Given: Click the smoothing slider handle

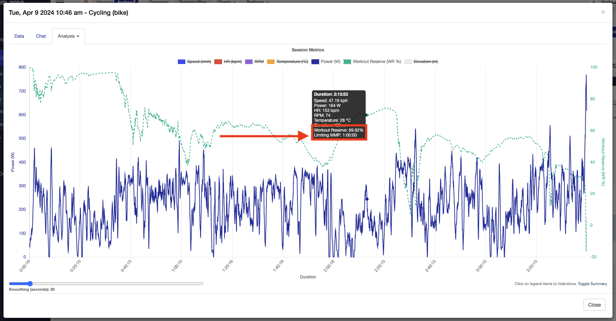Looking at the screenshot, I should pyautogui.click(x=30, y=284).
